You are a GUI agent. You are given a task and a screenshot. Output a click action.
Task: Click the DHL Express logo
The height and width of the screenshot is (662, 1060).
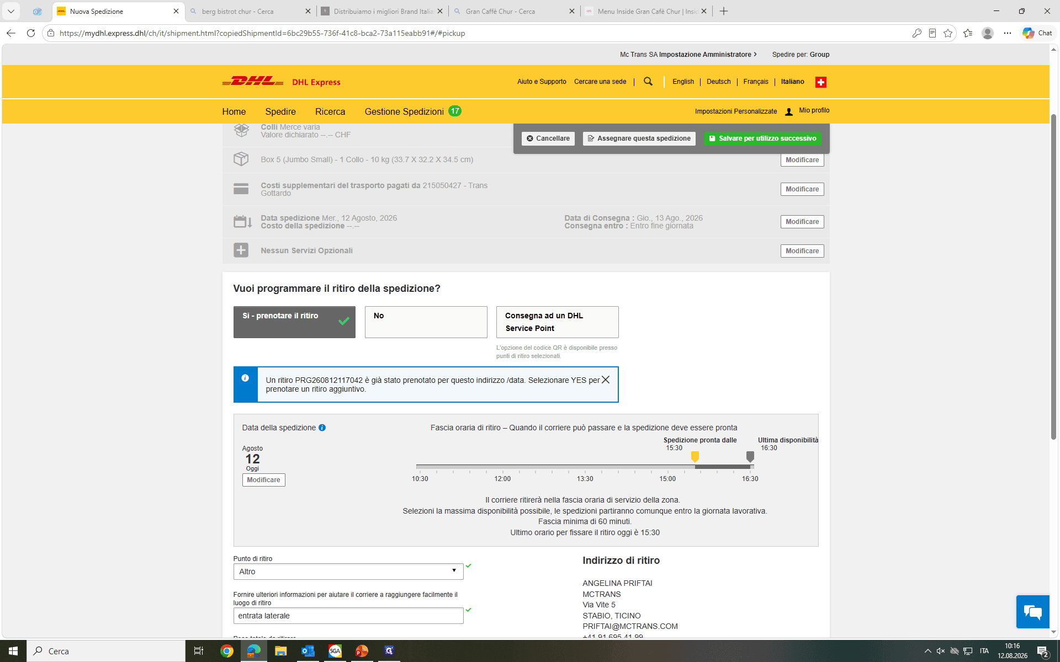281,82
